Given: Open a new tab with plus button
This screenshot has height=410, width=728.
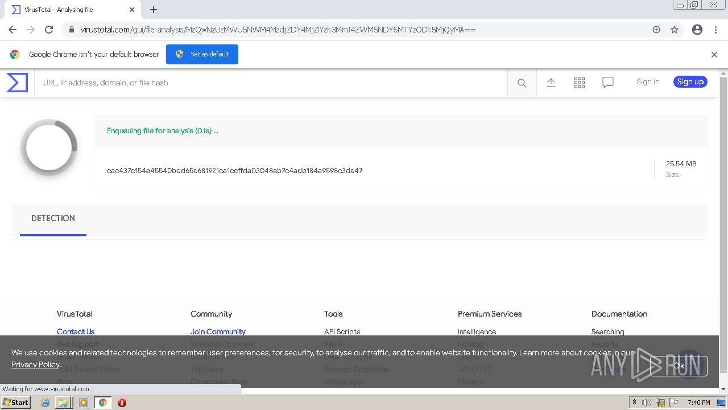Looking at the screenshot, I should tap(154, 10).
